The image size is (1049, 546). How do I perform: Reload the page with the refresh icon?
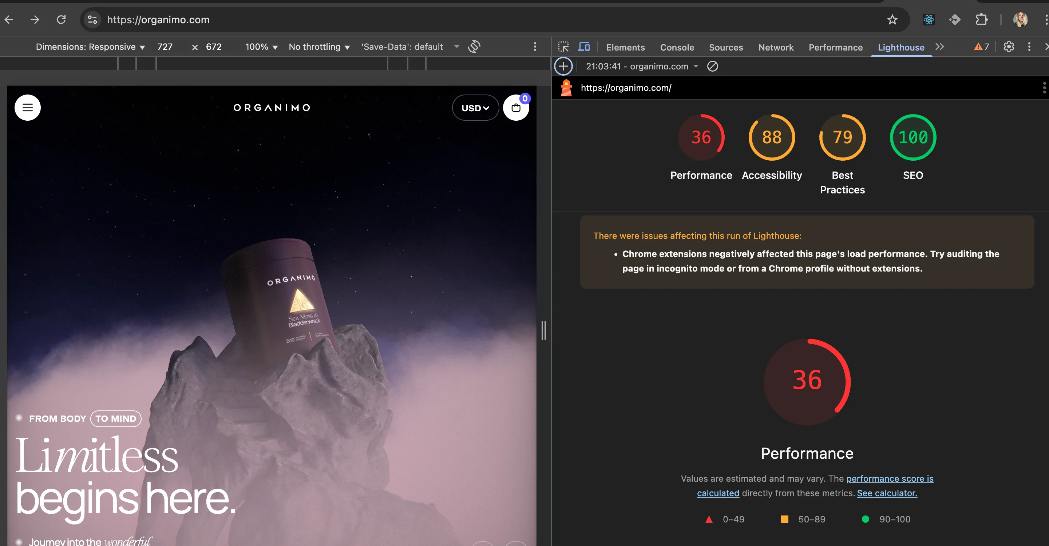point(61,20)
